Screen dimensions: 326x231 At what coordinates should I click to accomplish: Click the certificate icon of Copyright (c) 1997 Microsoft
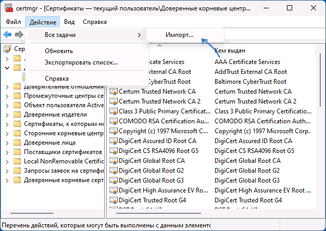[114, 131]
